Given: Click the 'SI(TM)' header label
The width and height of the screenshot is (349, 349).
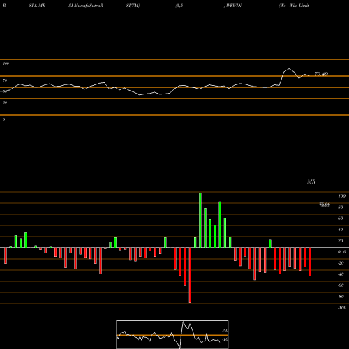Looking at the screenshot, I should coord(133,6).
